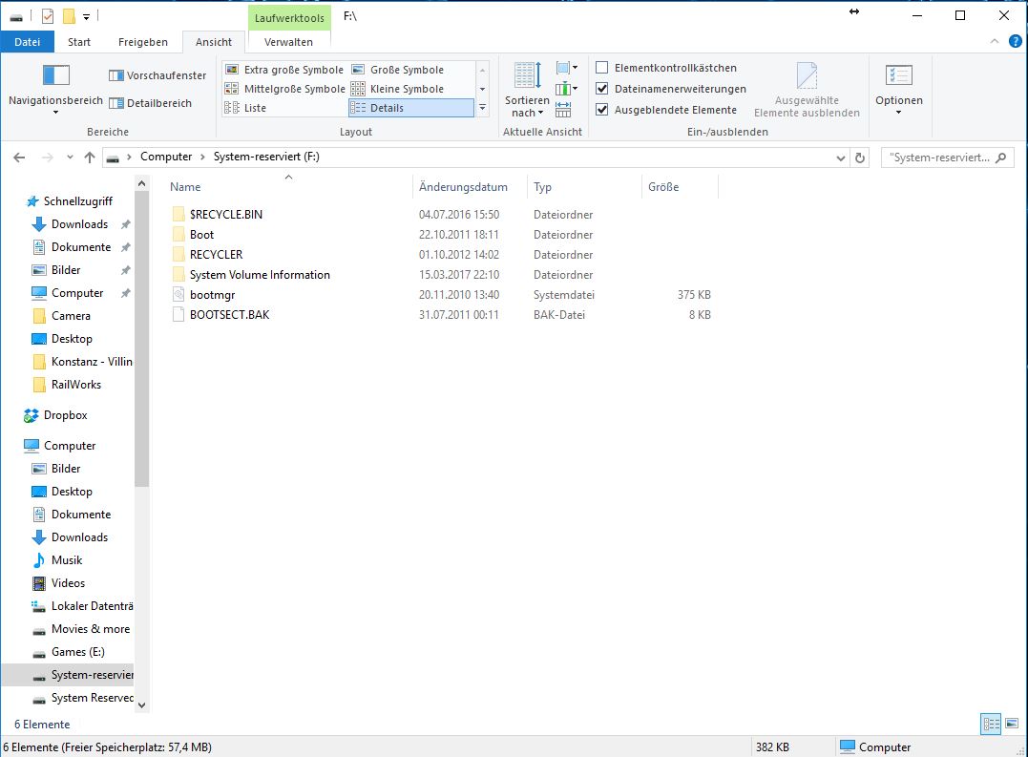Uncheck Dateinamenerweiterungen checkbox
This screenshot has width=1028, height=757.
[602, 89]
